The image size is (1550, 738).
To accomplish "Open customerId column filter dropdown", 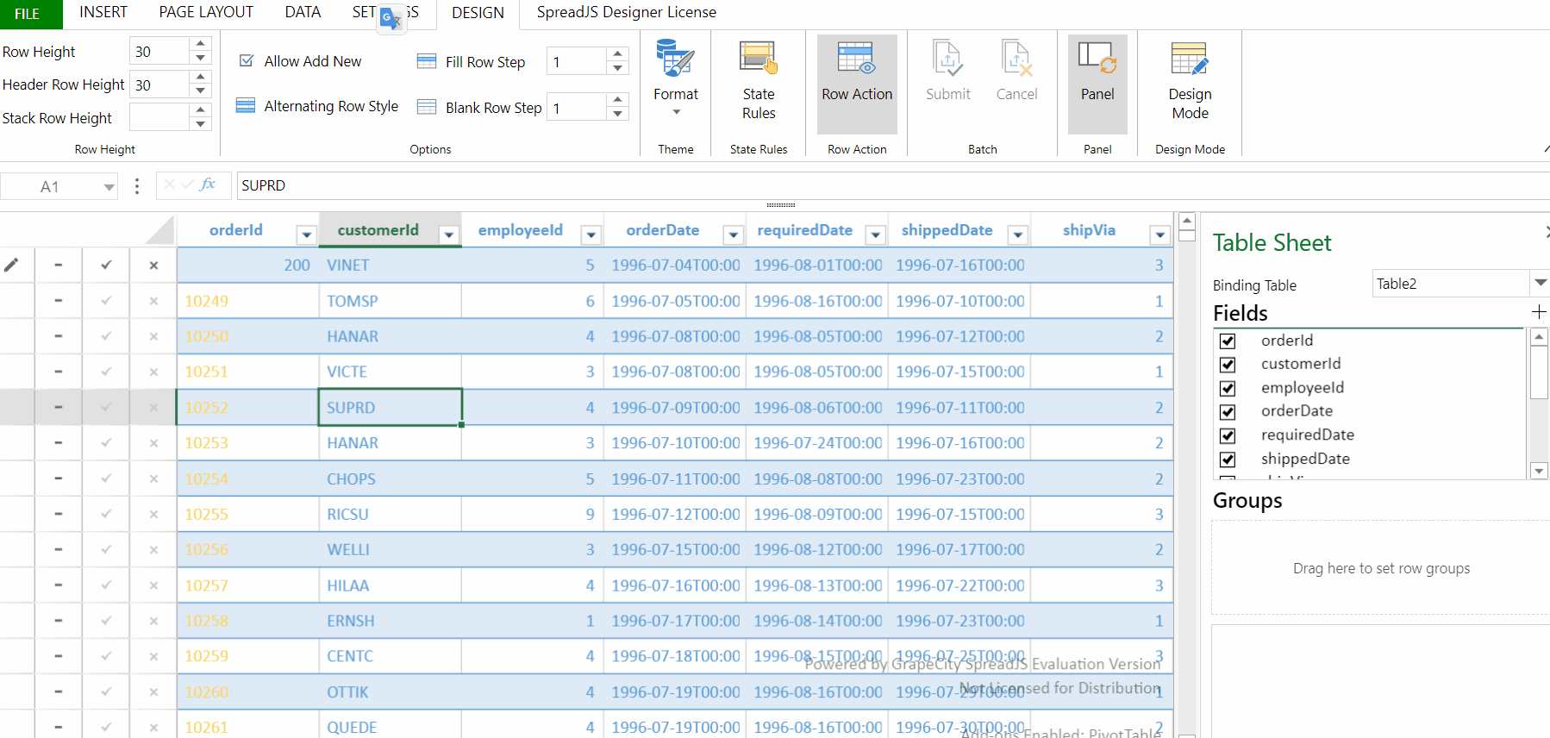I will 448,235.
